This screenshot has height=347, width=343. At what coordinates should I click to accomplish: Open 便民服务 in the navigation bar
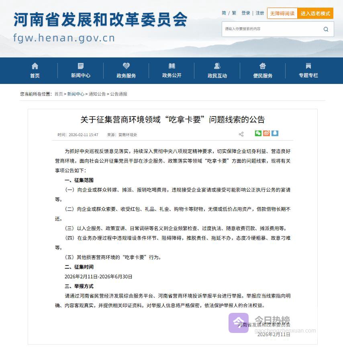263,71
